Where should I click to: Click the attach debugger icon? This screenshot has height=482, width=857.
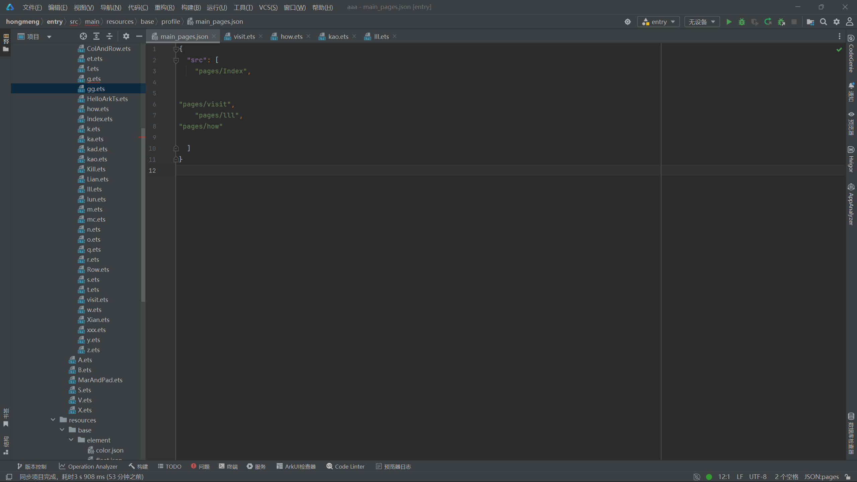tap(781, 22)
